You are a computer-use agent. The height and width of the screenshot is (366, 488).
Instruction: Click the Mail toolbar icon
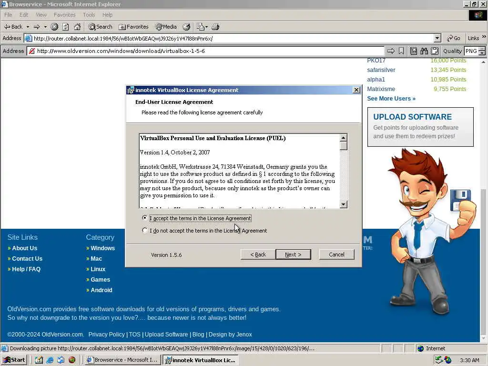pyautogui.click(x=200, y=27)
